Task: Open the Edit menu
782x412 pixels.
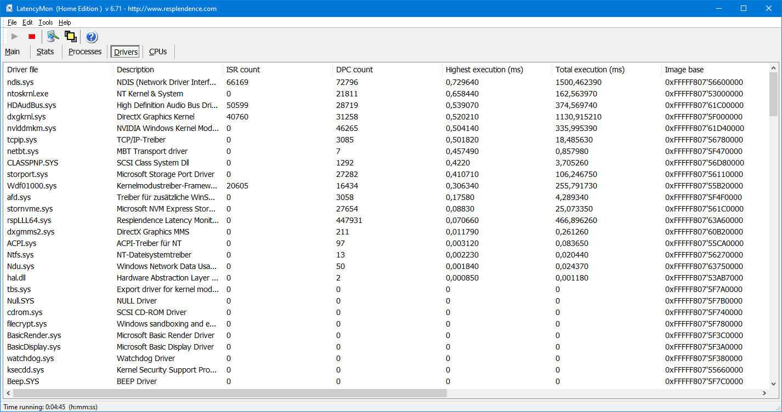Action: pos(27,22)
